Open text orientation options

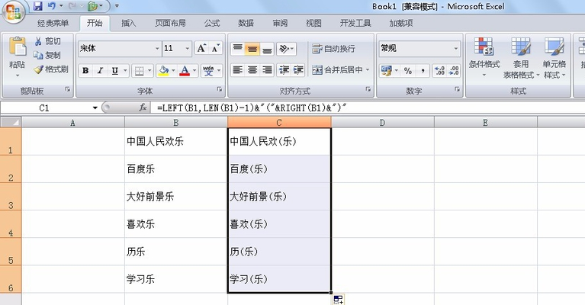pos(286,49)
